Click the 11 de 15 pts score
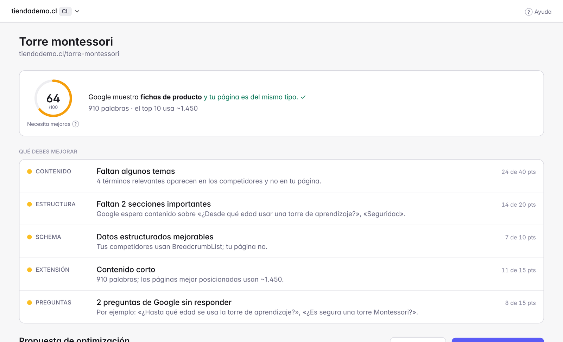This screenshot has height=342, width=563. (x=518, y=270)
